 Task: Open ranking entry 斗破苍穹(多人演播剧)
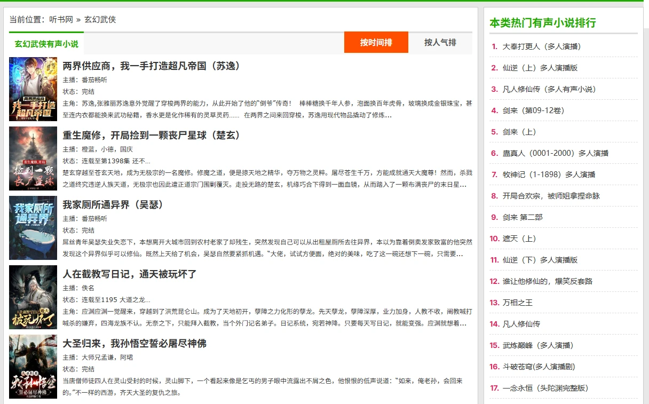click(539, 367)
